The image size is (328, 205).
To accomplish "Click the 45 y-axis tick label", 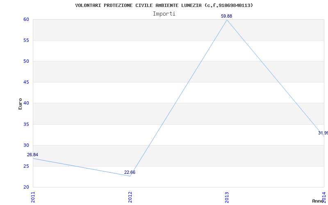I will pos(26,82).
